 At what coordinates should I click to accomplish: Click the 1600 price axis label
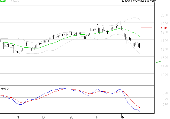164,49
